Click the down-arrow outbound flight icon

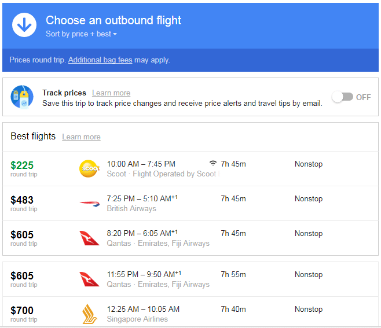[x=24, y=25]
